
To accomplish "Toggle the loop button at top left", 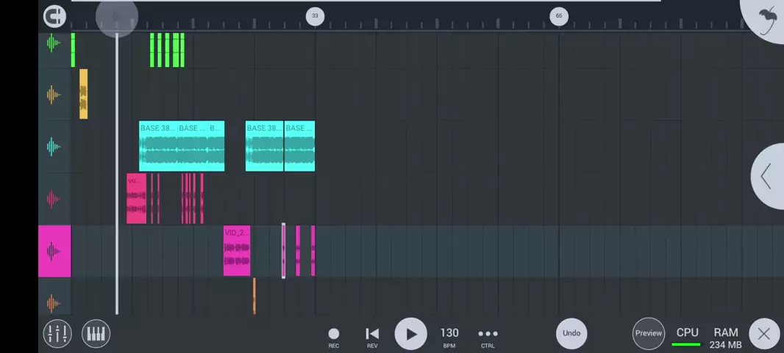I will (x=54, y=15).
